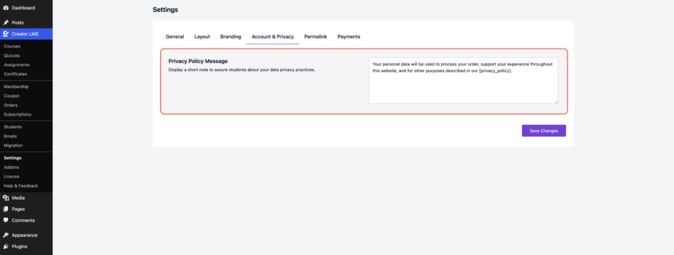The image size is (674, 255).
Task: Open Help & Feedback
Action: (x=21, y=186)
